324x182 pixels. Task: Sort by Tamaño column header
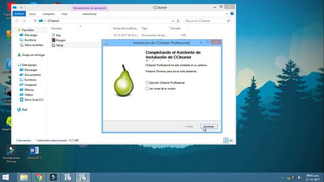pos(175,28)
